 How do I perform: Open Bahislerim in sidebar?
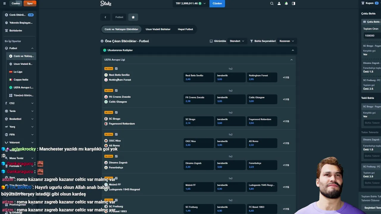pos(19,31)
